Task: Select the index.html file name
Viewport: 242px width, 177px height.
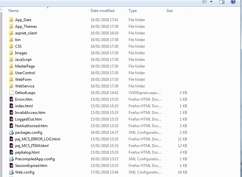Action: click(24, 106)
